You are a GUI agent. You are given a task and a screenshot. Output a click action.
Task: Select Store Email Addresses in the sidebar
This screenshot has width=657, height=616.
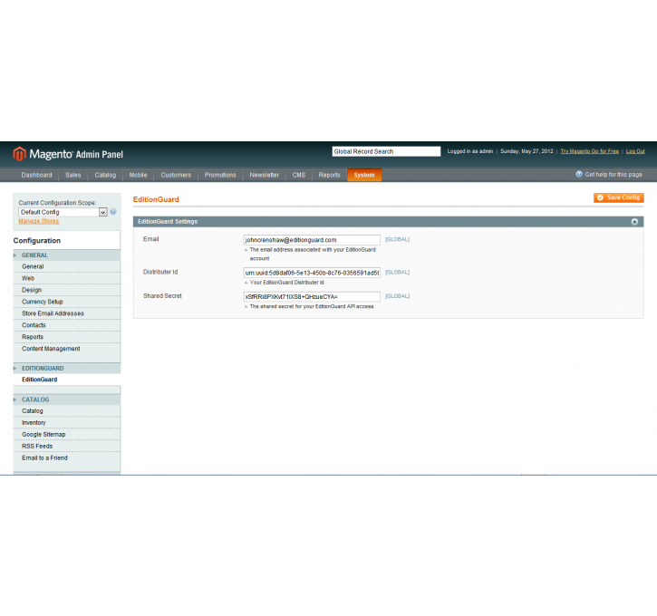point(67,313)
